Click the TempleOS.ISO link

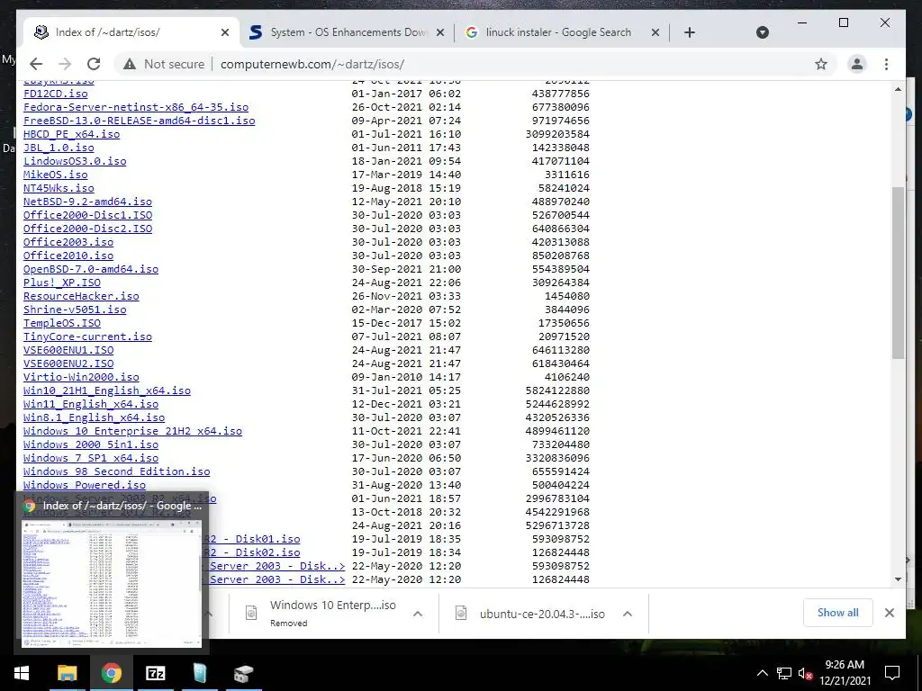pos(62,323)
